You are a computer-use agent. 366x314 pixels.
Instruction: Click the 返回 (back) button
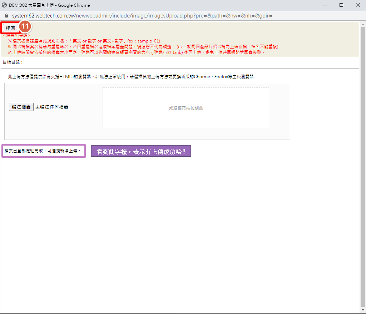tap(10, 28)
